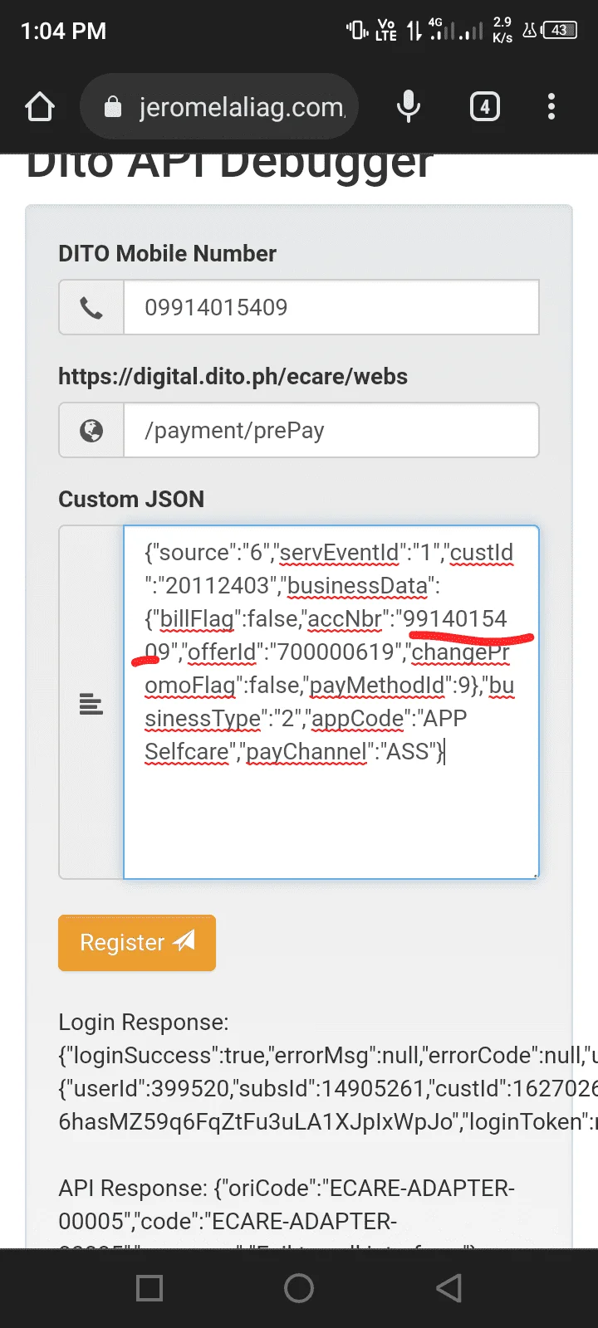Select the Login Response text
This screenshot has width=598, height=1328.
(328, 1072)
